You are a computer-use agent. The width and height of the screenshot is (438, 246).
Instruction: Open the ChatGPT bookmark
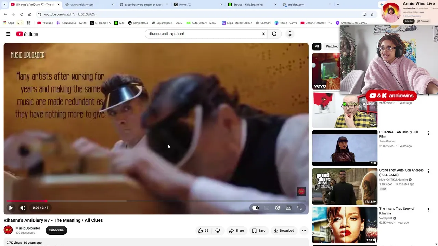263,23
